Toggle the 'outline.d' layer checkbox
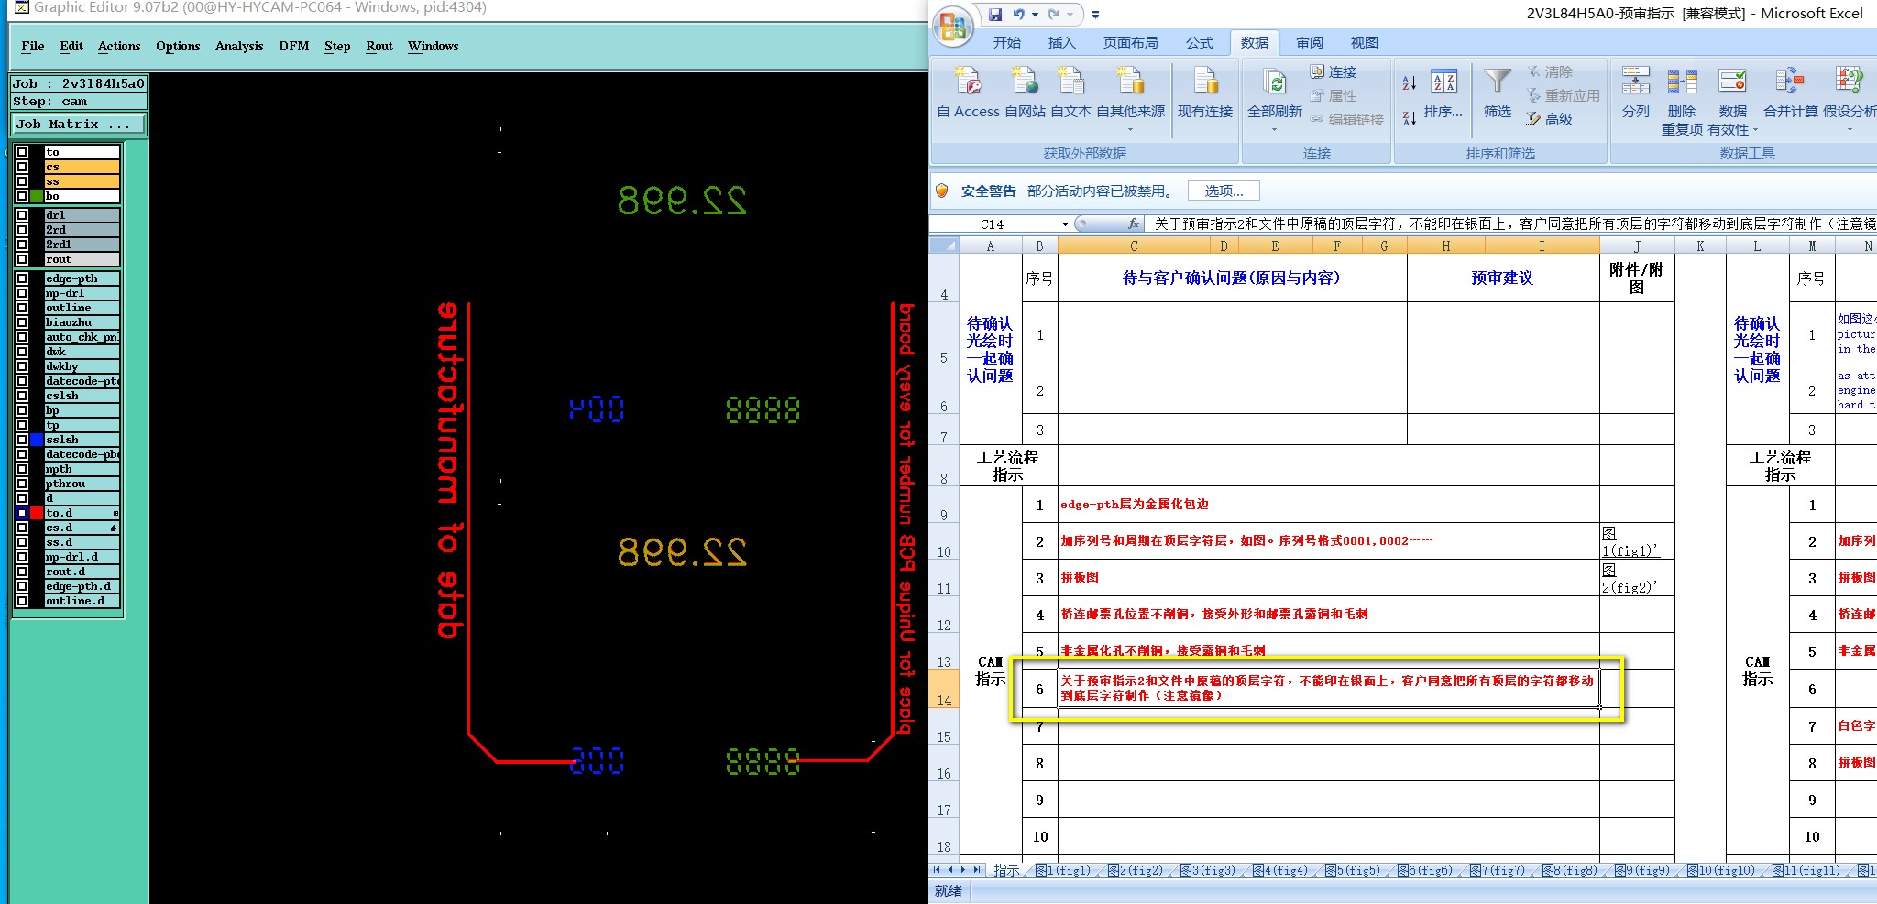This screenshot has width=1877, height=904. (x=22, y=601)
